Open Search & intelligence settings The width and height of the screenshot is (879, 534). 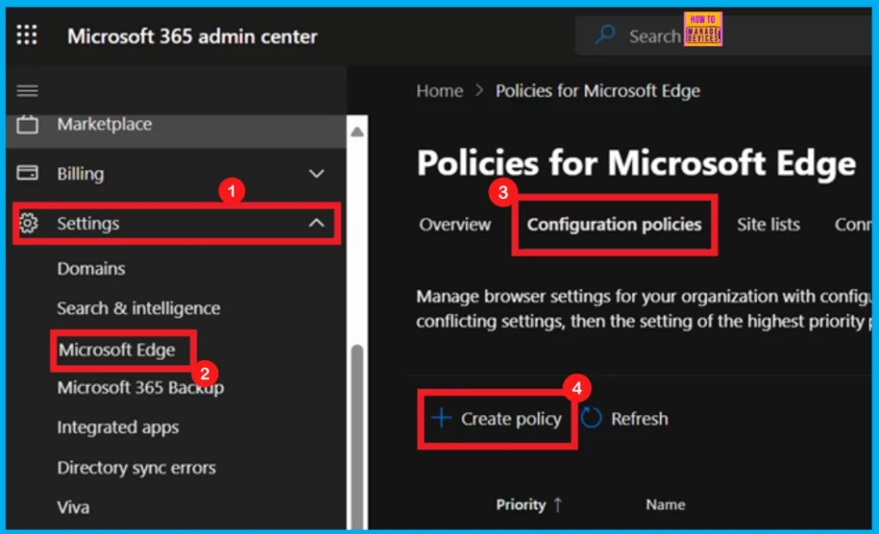tap(138, 309)
